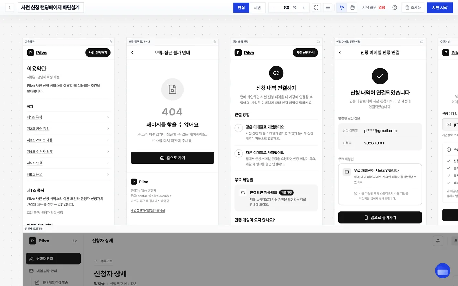Click the 404 document search icon
Screen dimensions: 458x286
172,89
